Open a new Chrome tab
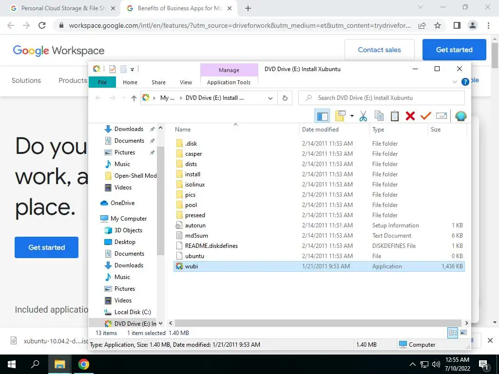The width and height of the screenshot is (499, 374). pos(248,9)
